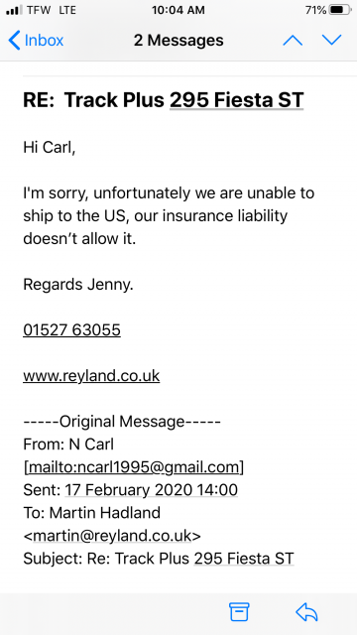Tap underlined 295 Fiesta ST in title
Viewport: 357px width, 635px height.
(236, 100)
